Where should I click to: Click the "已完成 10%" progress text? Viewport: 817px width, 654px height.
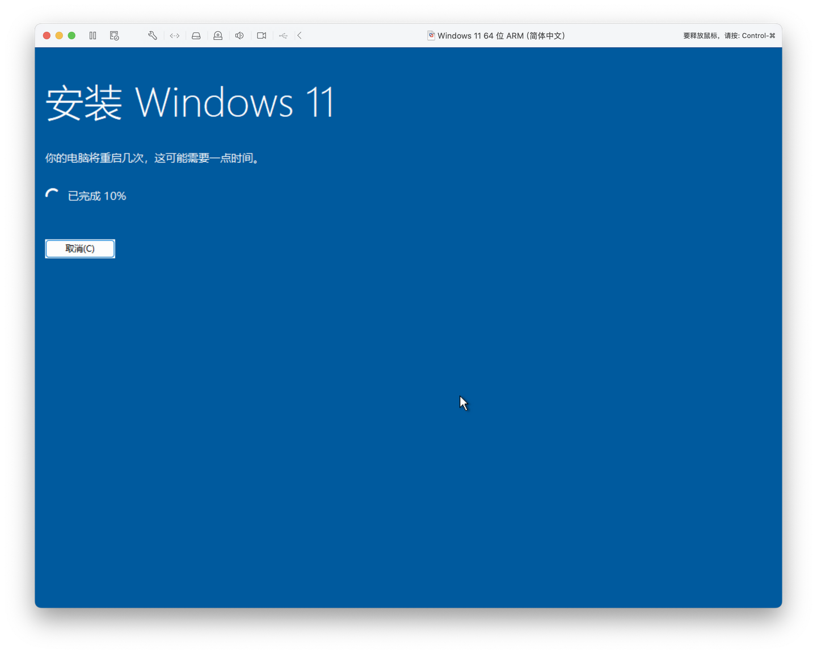click(97, 196)
